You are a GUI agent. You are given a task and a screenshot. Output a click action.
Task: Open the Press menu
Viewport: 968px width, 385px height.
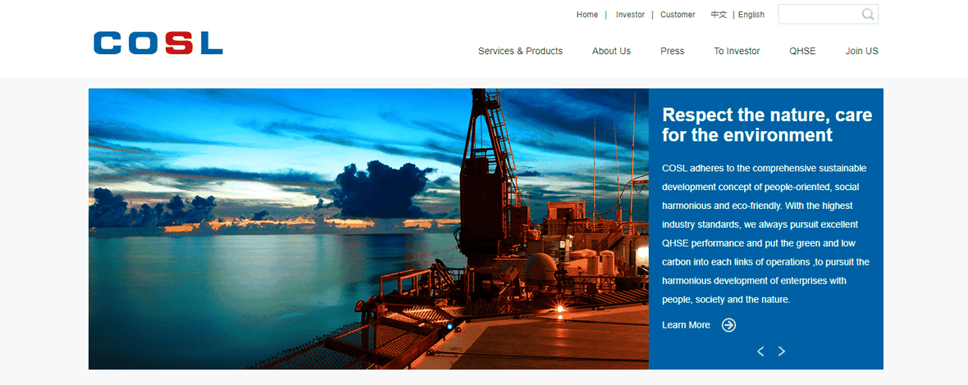point(672,51)
